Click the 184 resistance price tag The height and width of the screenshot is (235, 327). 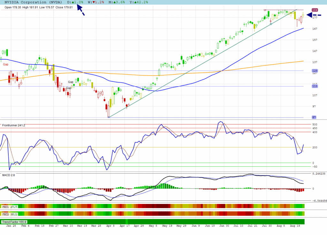pyautogui.click(x=315, y=10)
